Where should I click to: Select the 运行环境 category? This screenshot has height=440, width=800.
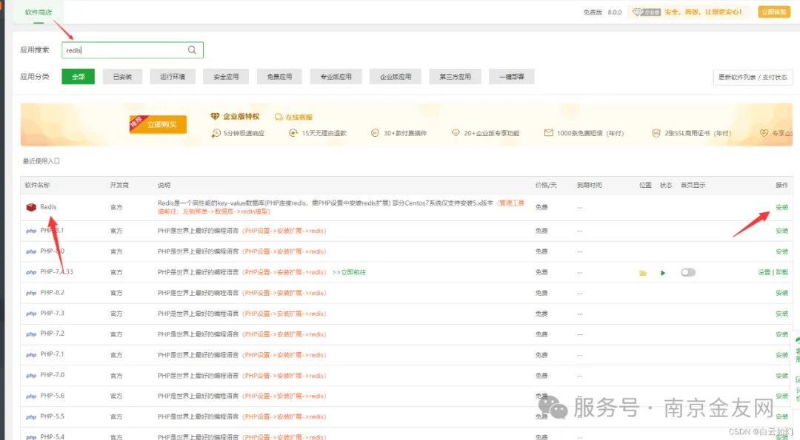pyautogui.click(x=173, y=76)
